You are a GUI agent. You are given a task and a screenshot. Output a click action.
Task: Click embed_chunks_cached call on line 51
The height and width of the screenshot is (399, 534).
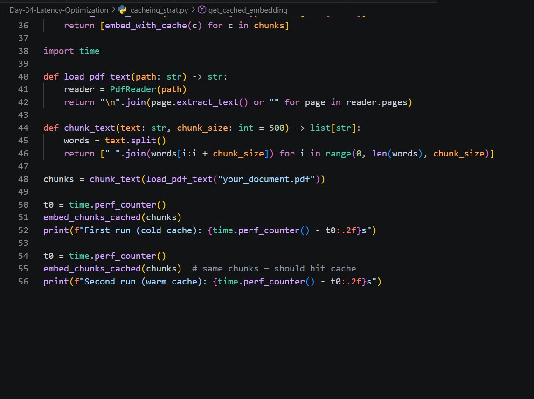coord(92,217)
